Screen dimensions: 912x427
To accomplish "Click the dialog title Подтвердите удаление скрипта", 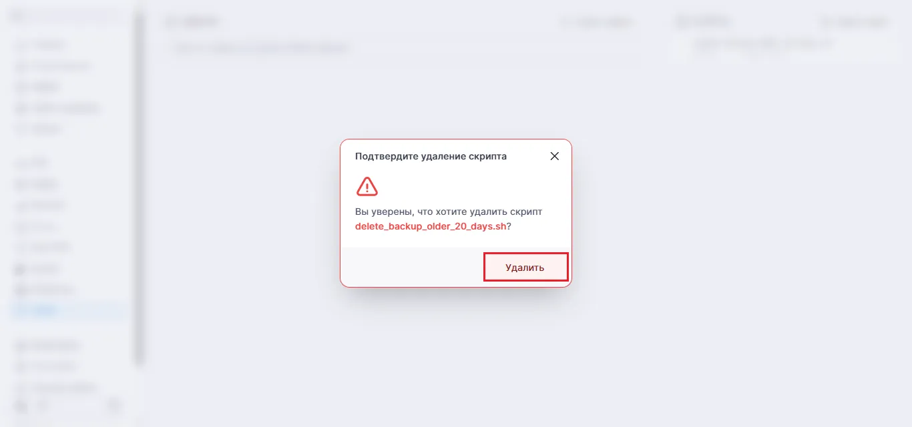I will pyautogui.click(x=431, y=156).
